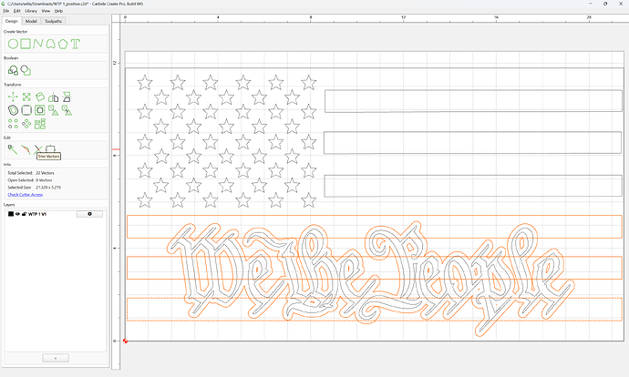
Task: Select the Text tool
Action: click(76, 44)
